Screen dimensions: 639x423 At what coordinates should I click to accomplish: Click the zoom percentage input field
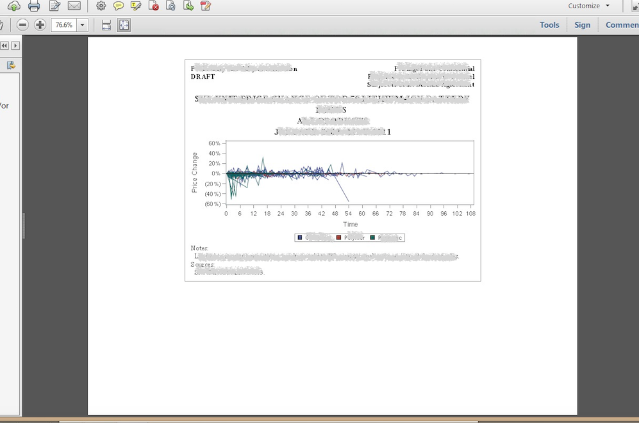pyautogui.click(x=64, y=25)
